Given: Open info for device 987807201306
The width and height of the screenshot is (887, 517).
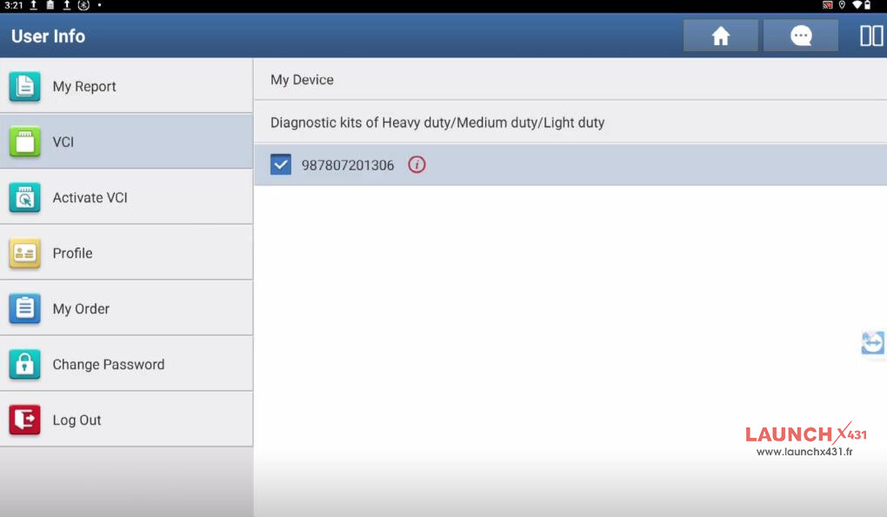Looking at the screenshot, I should click(417, 165).
